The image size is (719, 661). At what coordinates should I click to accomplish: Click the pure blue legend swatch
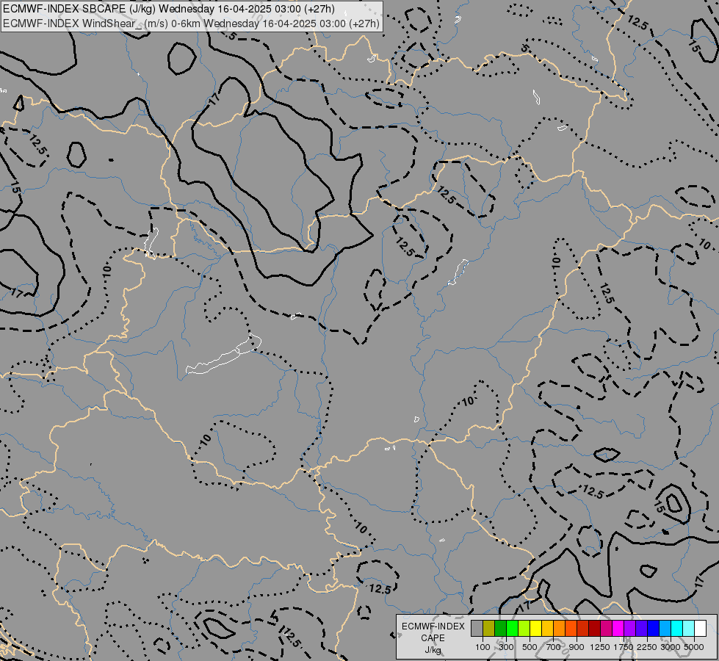point(654,628)
